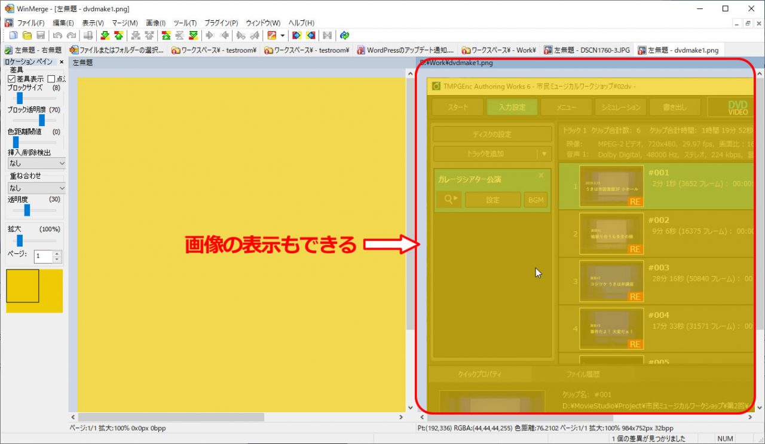
Task: Click the Copy all to left icon
Action: click(x=310, y=35)
